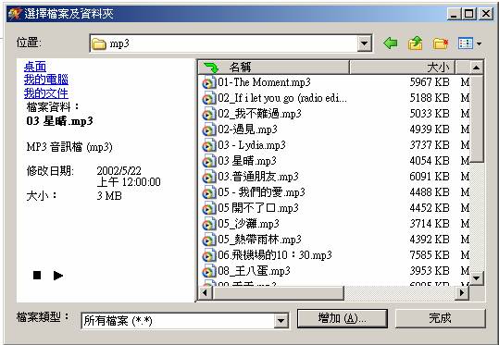Click the media icon of 05_沙灘.mp3
The image size is (499, 345).
pyautogui.click(x=209, y=224)
